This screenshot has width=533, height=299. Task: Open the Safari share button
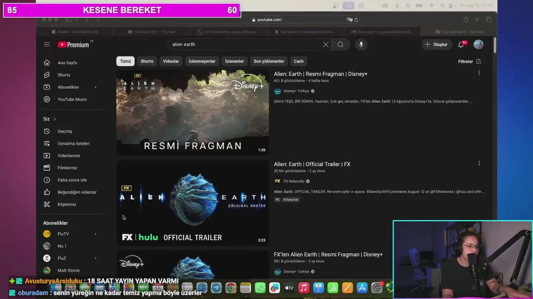tap(466, 20)
